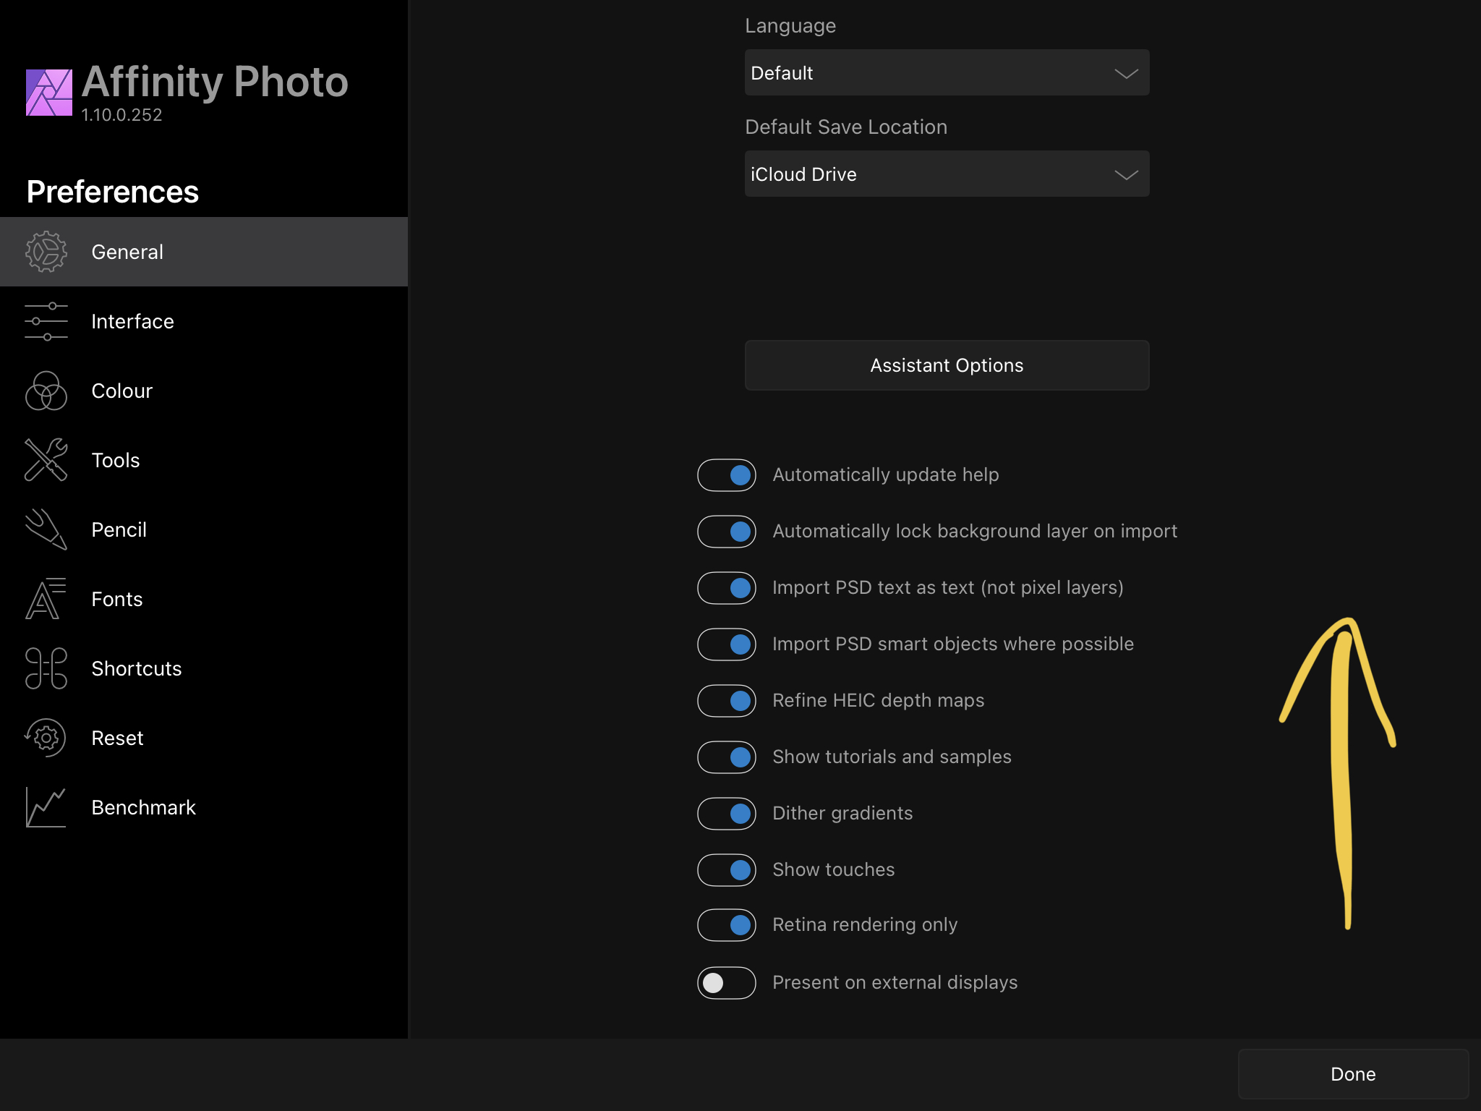Viewport: 1481px width, 1111px height.
Task: Click the Interface sliders icon
Action: [x=46, y=321]
